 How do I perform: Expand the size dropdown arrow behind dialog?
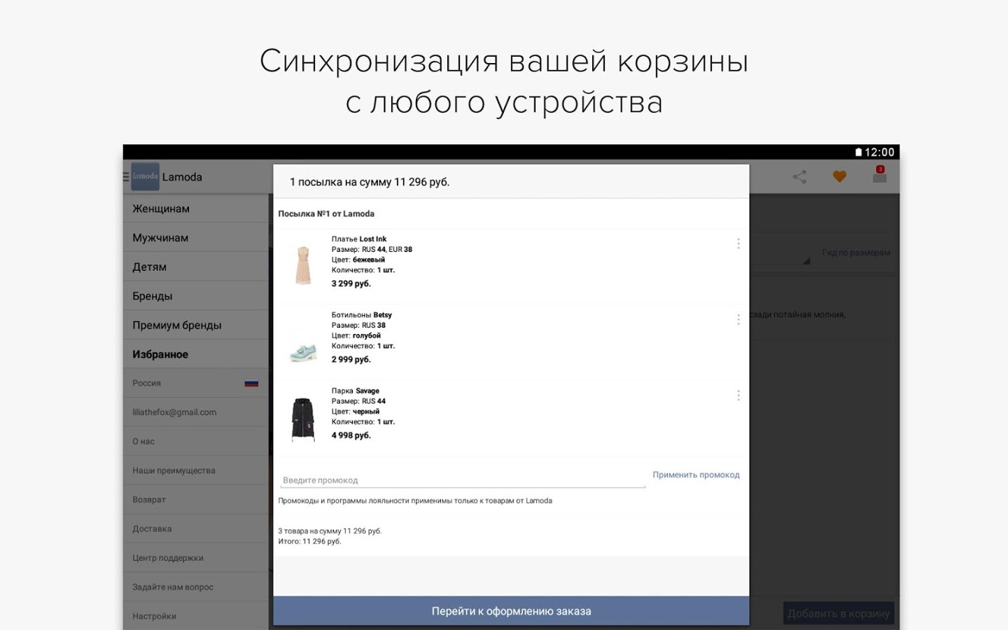pyautogui.click(x=806, y=260)
